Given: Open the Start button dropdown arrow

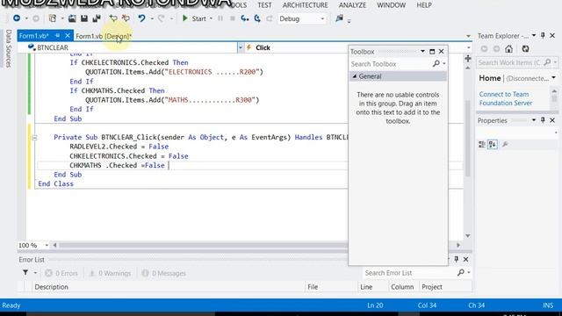Looking at the screenshot, I should 211,18.
